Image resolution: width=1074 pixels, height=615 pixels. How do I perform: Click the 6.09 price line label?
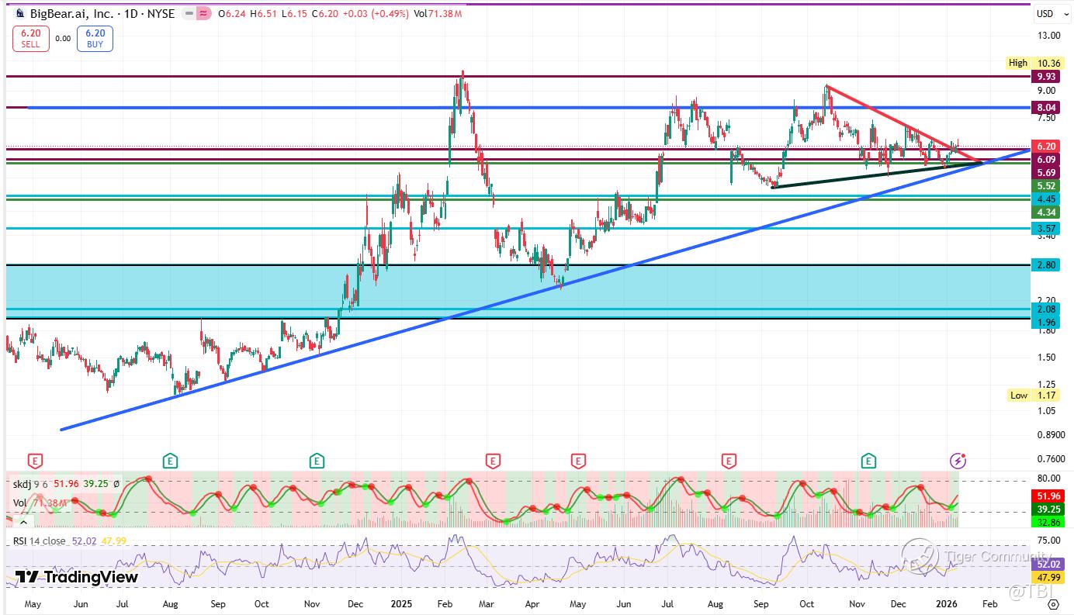pos(1046,159)
